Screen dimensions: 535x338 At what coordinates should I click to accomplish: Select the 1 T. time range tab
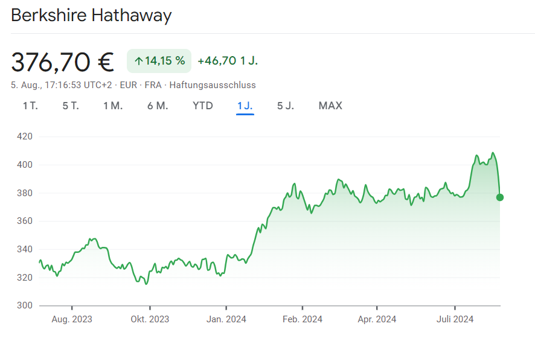[x=30, y=106]
